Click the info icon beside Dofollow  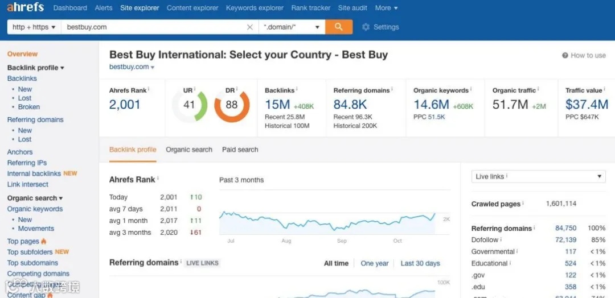click(x=501, y=239)
